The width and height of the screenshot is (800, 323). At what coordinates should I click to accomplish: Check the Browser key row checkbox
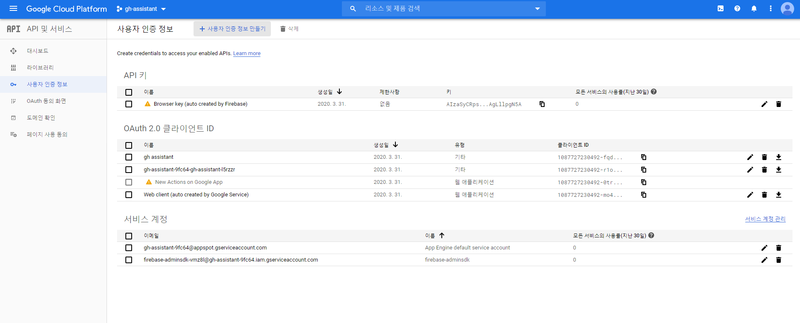pos(129,104)
